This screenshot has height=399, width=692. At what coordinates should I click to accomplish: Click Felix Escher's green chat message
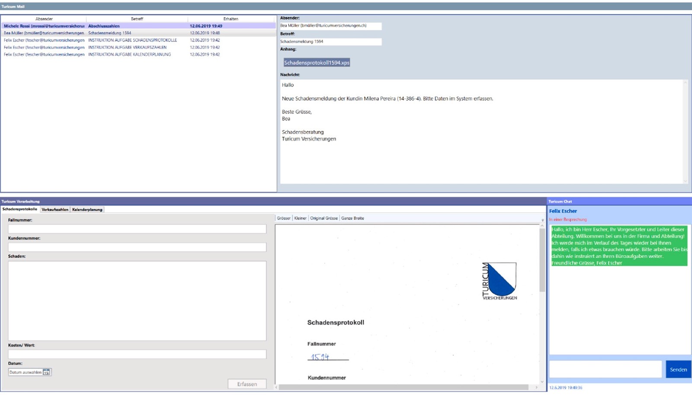619,246
